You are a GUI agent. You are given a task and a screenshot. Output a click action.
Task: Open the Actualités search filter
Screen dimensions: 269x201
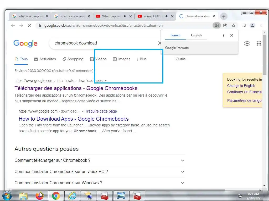click(45, 59)
